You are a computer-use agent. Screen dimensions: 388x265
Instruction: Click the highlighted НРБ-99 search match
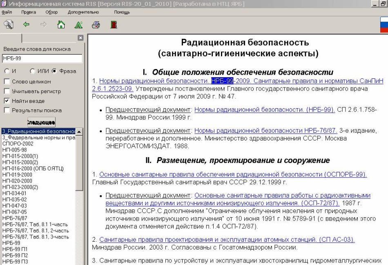tap(222, 81)
